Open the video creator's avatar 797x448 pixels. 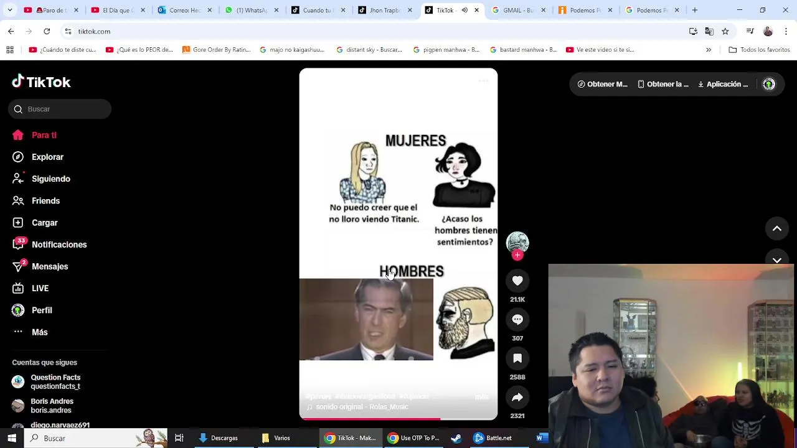[x=517, y=242]
